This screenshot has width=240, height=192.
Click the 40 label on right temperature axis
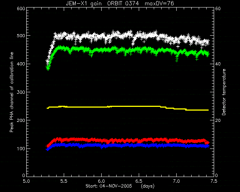click(x=218, y=64)
